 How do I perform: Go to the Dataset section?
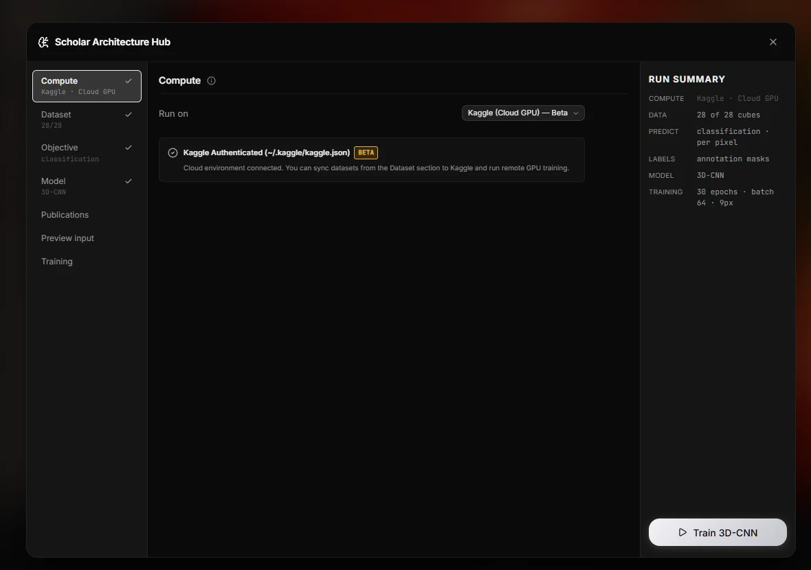click(x=87, y=119)
